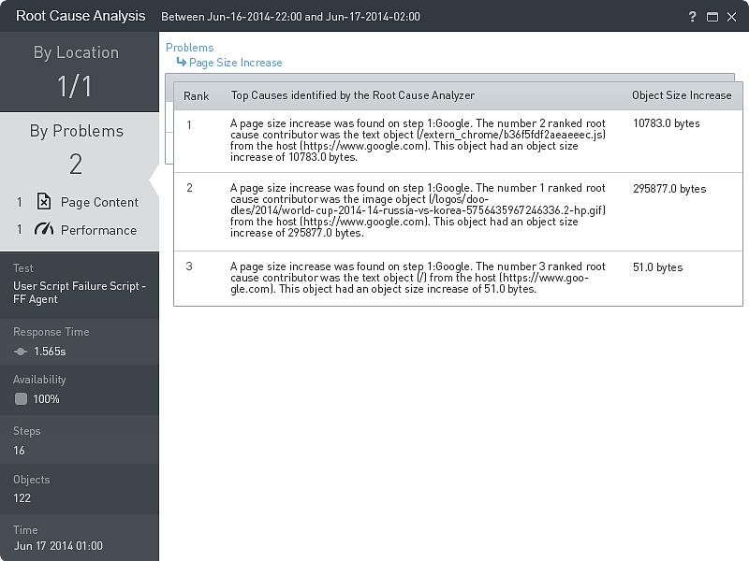
Task: Select the rank 3 root cause row
Action: pyautogui.click(x=421, y=277)
